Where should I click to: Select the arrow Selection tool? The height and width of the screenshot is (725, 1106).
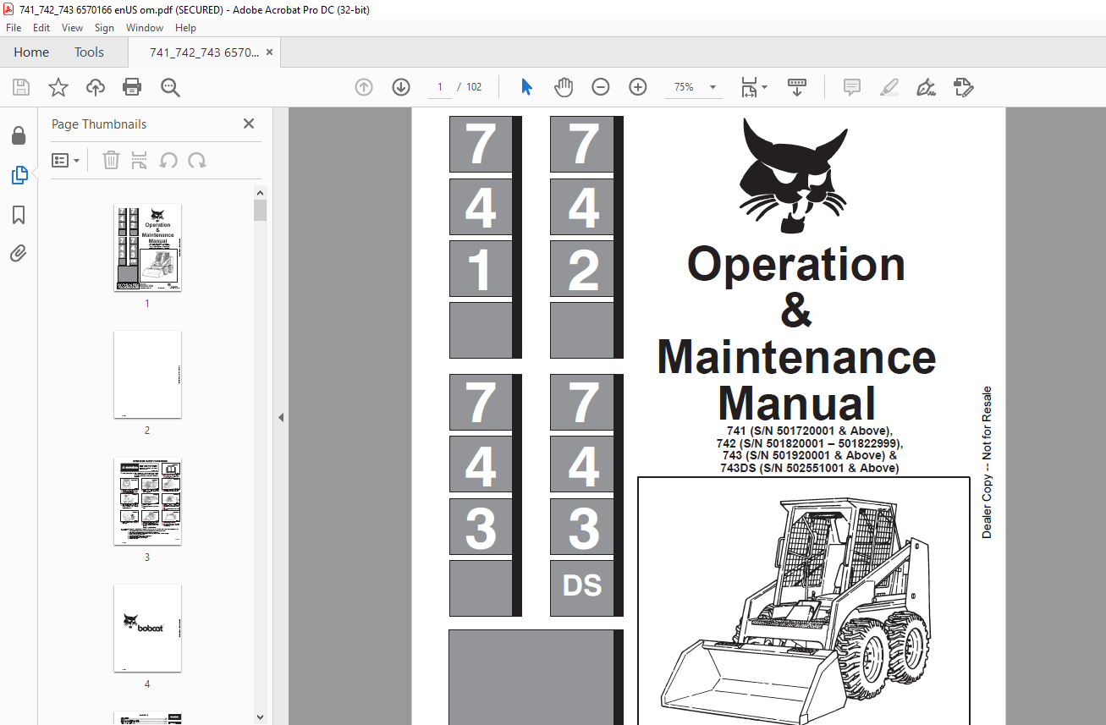coord(527,87)
